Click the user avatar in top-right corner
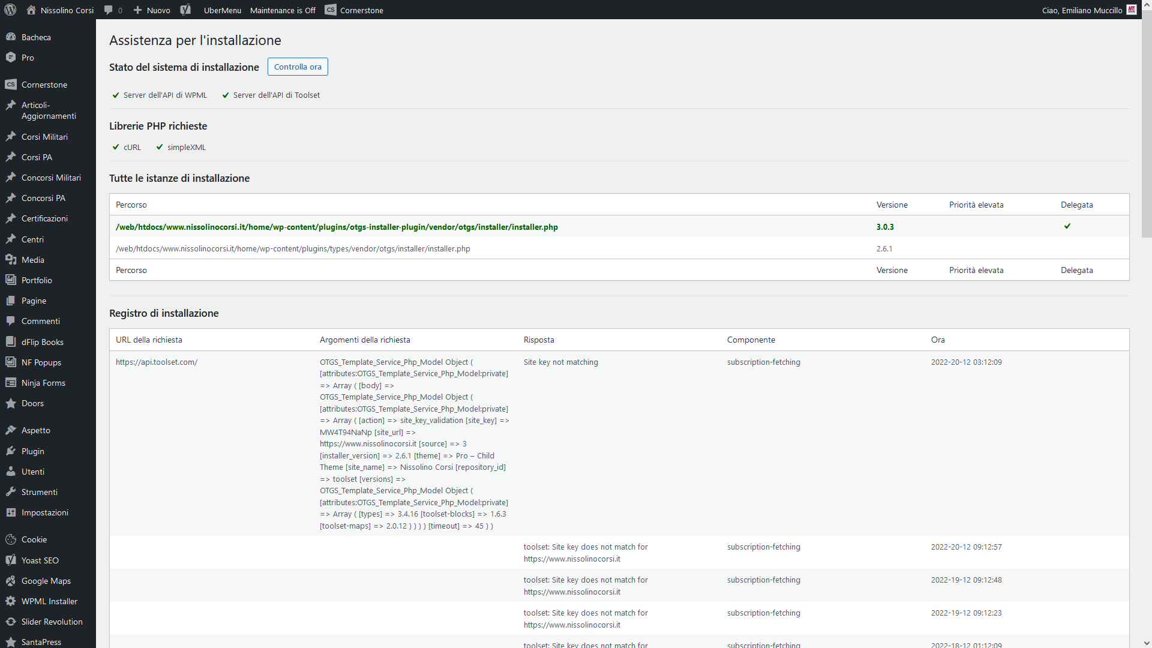This screenshot has height=648, width=1152. point(1132,10)
